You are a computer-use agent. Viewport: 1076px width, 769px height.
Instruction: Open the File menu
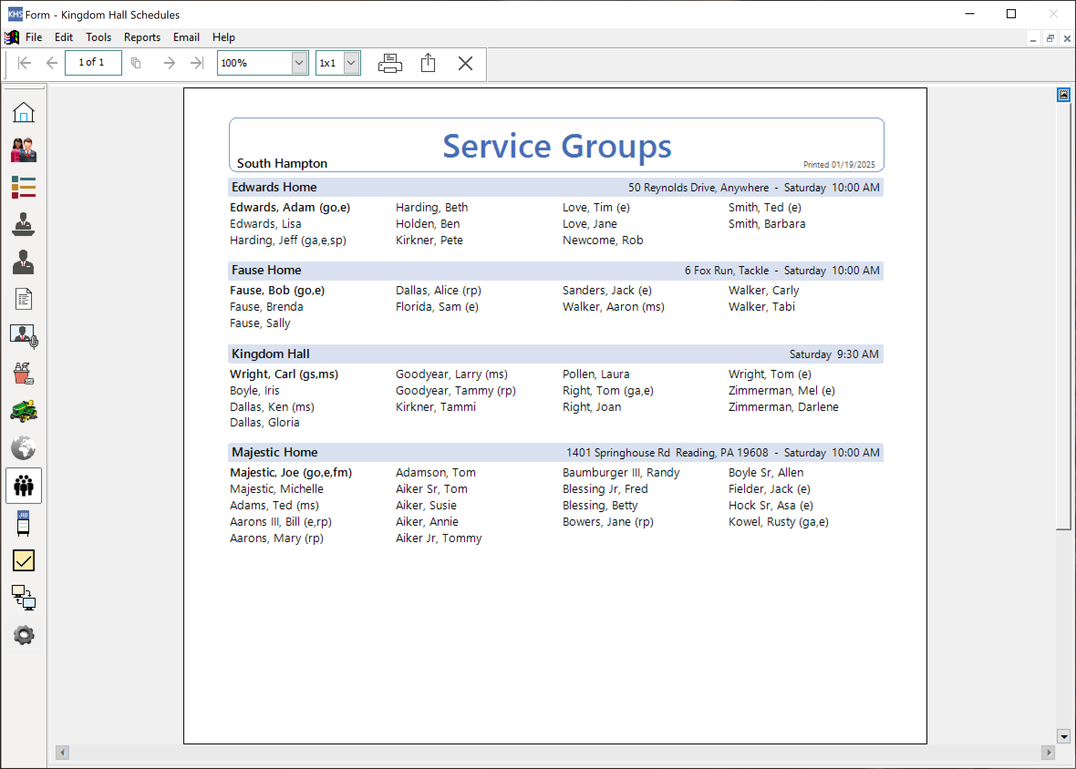pos(34,37)
